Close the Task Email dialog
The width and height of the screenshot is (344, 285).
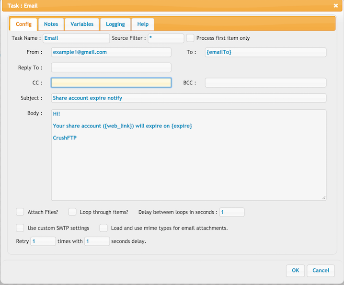click(336, 6)
